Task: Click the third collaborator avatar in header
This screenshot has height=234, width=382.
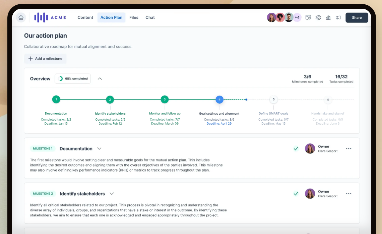Action: [289, 17]
